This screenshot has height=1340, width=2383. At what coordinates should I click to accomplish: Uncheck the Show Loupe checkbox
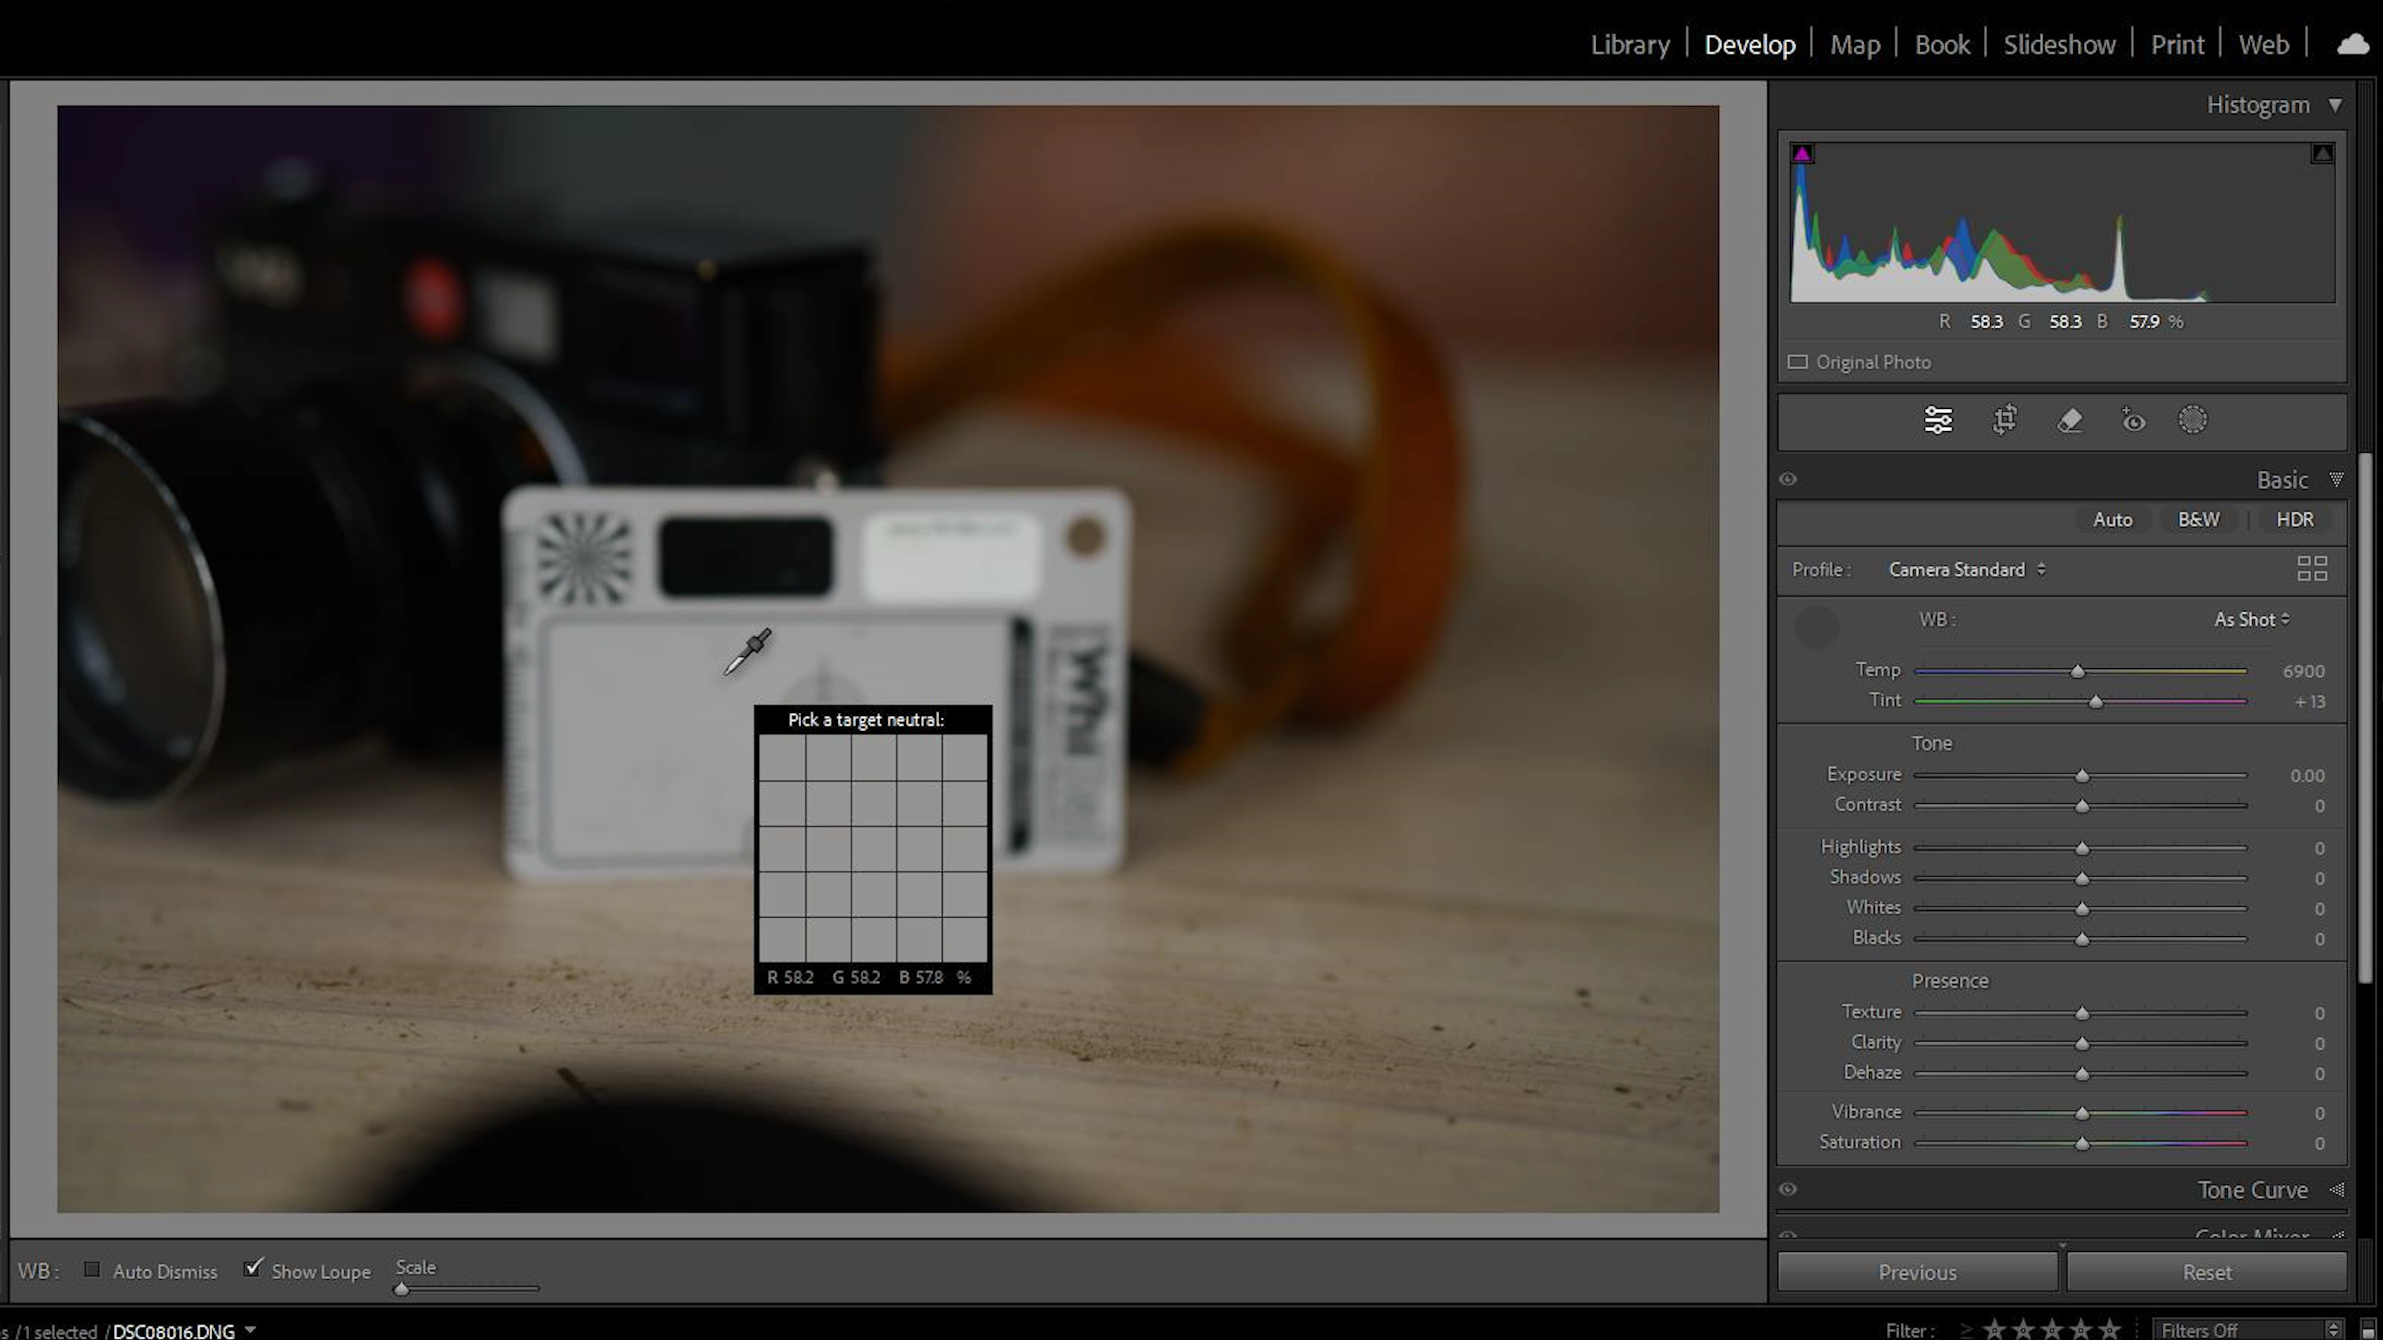coord(253,1268)
